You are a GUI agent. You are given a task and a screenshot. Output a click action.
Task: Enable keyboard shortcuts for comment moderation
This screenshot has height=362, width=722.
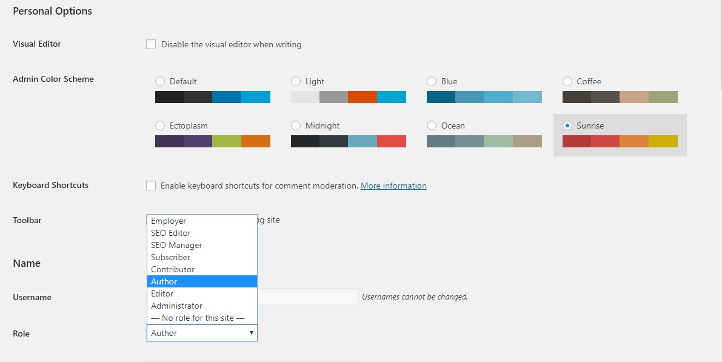tap(150, 185)
